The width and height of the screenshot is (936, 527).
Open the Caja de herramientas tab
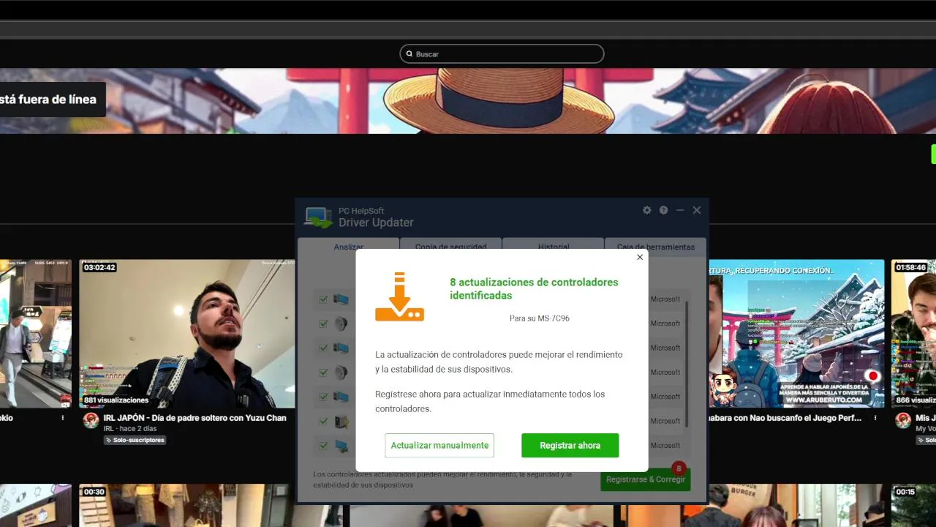coord(655,246)
